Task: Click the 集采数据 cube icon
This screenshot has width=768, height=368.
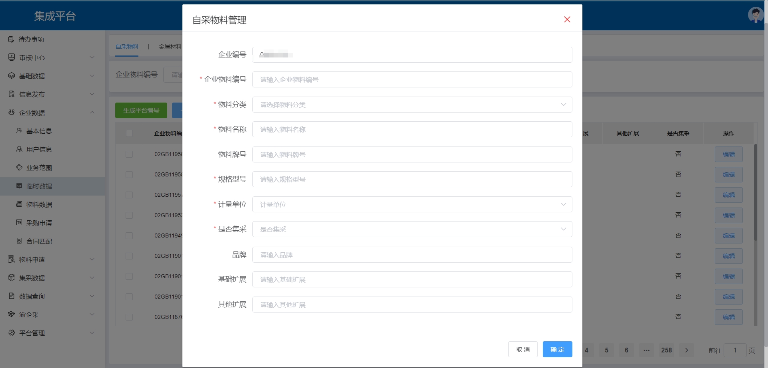Action: pyautogui.click(x=12, y=278)
